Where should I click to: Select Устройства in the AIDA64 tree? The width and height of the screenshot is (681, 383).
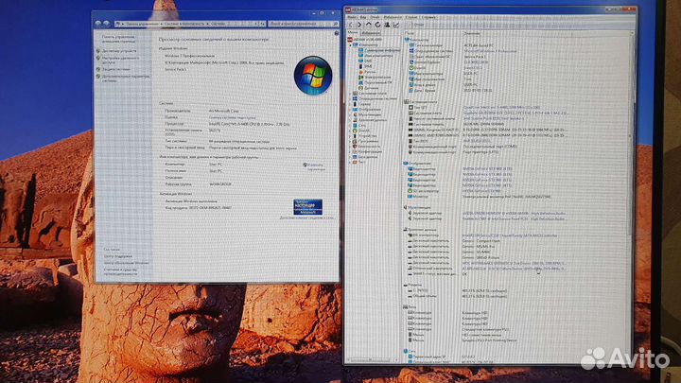[x=364, y=136]
